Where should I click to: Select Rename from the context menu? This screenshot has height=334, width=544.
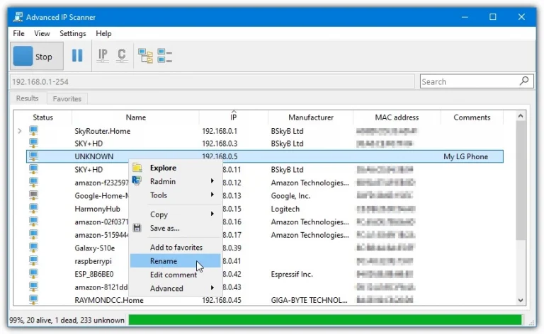click(x=164, y=261)
